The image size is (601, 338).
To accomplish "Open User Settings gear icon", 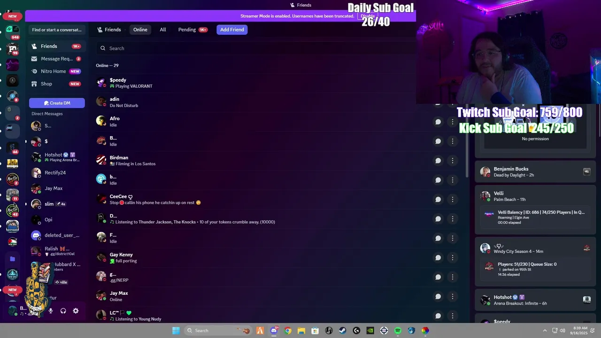I will [76, 311].
